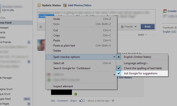Click the green circle icon under post
The height and width of the screenshot is (106, 177).
76,94
